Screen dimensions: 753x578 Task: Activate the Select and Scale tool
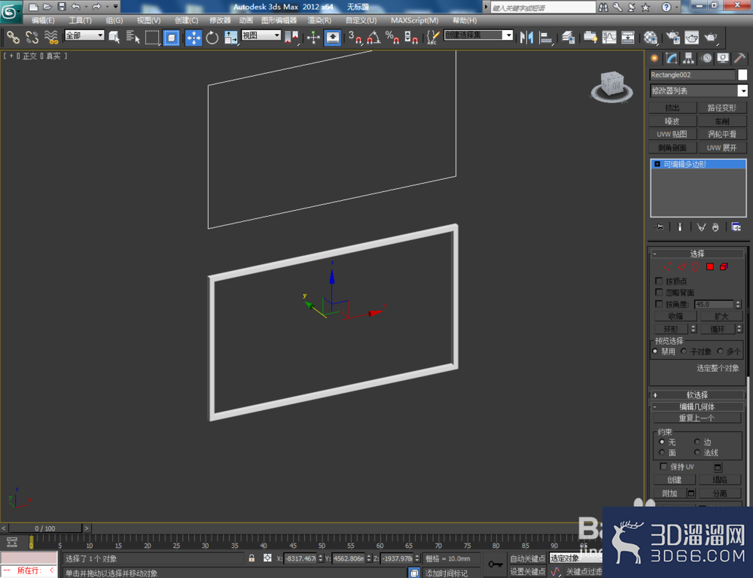pos(230,37)
